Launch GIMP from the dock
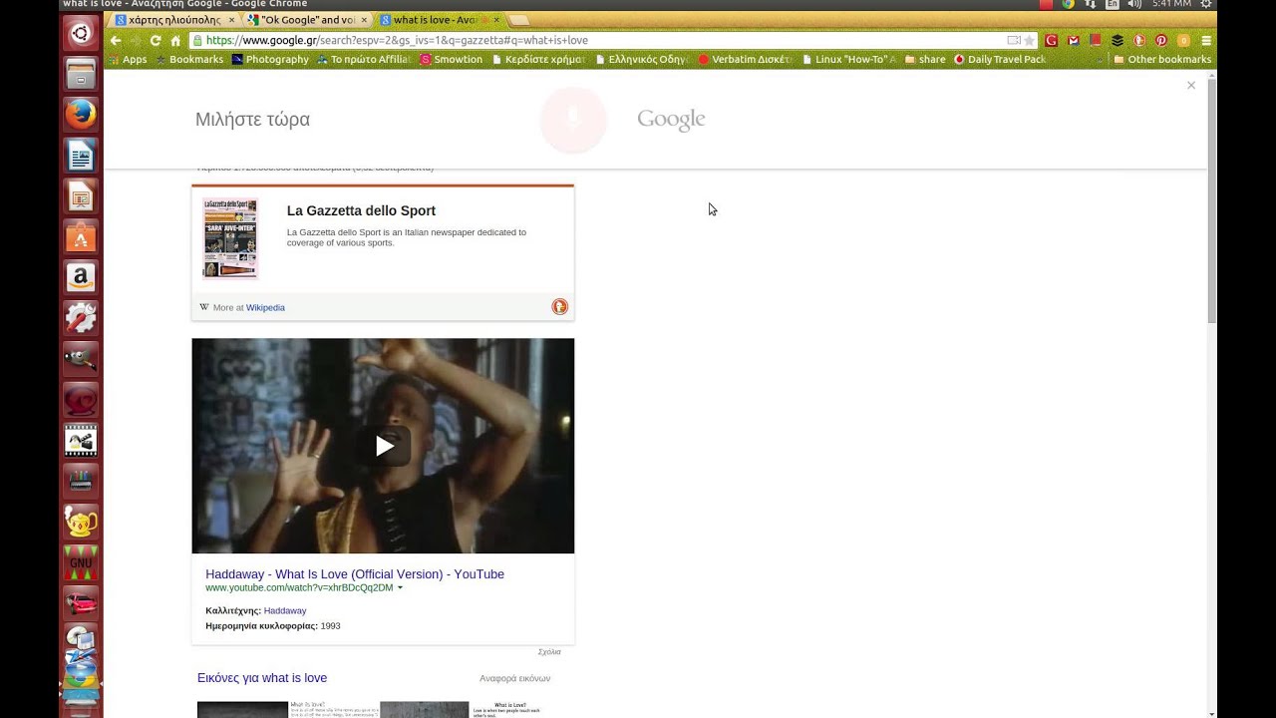1276x718 pixels. (81, 359)
